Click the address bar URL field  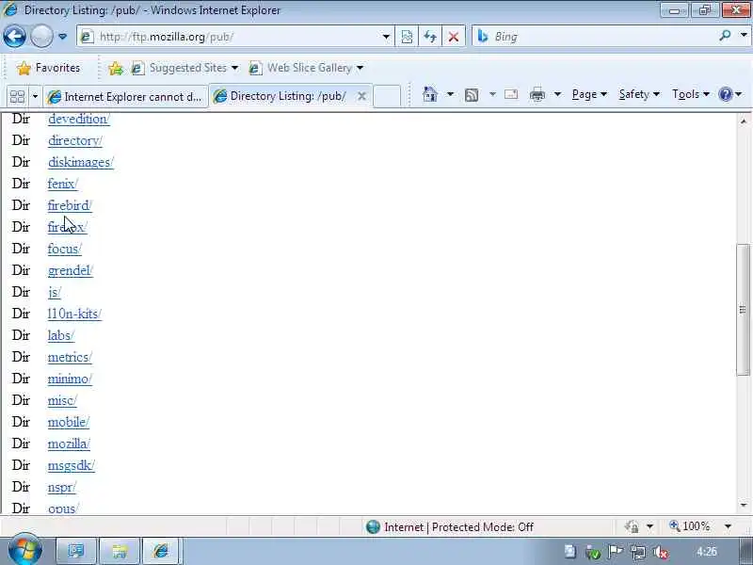point(231,37)
